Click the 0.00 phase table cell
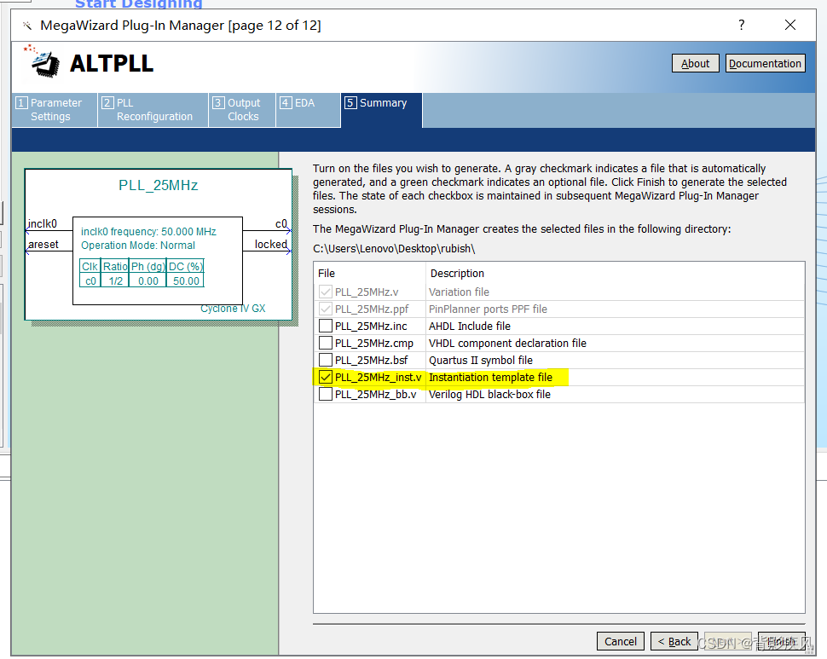The image size is (827, 659). (x=148, y=281)
